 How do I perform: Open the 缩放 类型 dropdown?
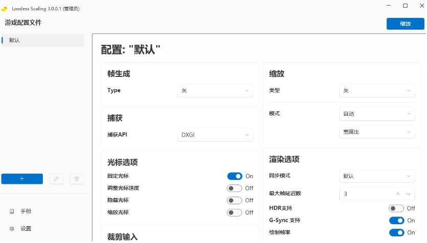click(x=377, y=91)
